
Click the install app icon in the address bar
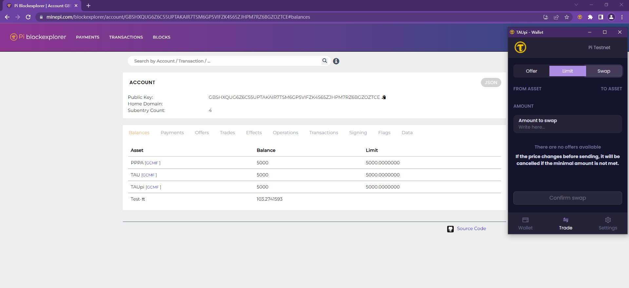click(546, 17)
